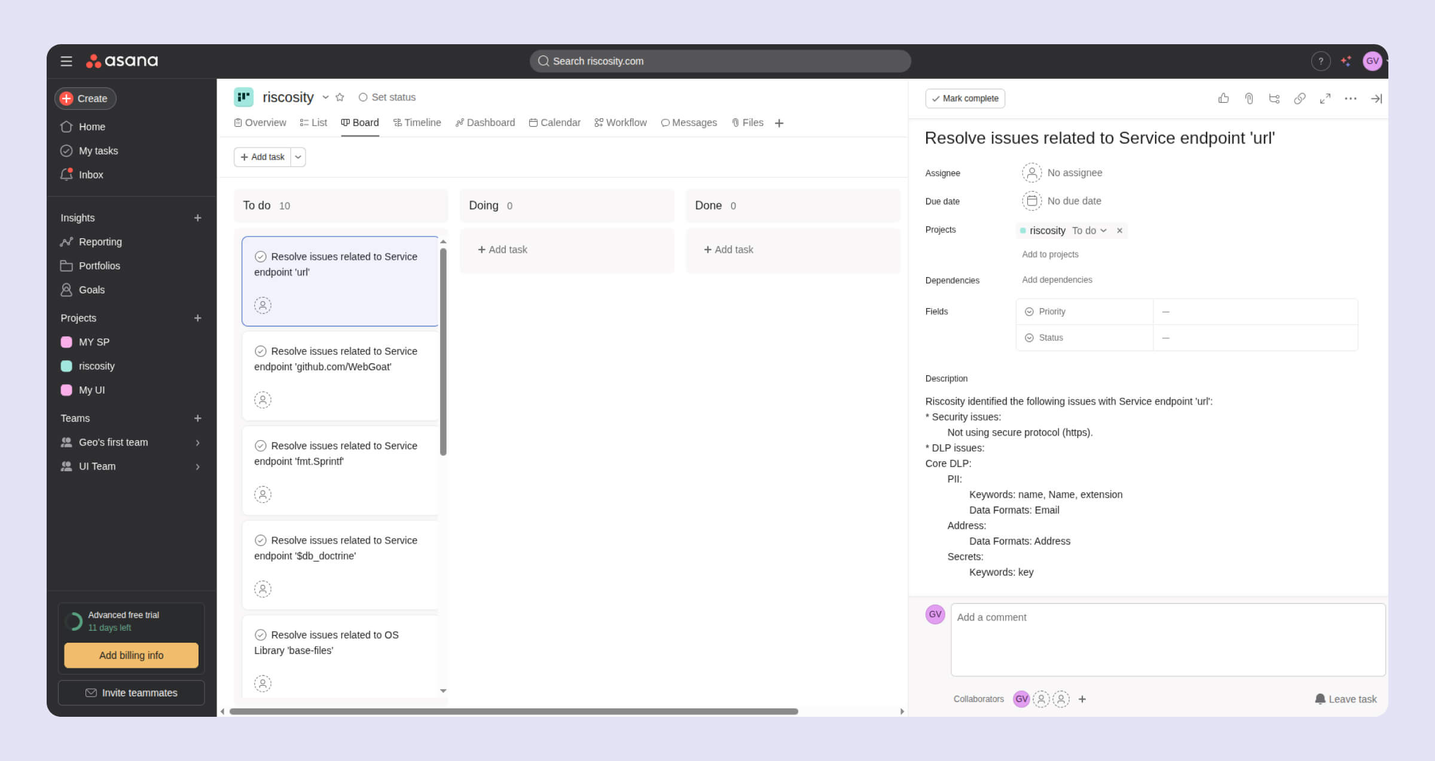
Task: Open the help question-mark icon
Action: pos(1320,61)
